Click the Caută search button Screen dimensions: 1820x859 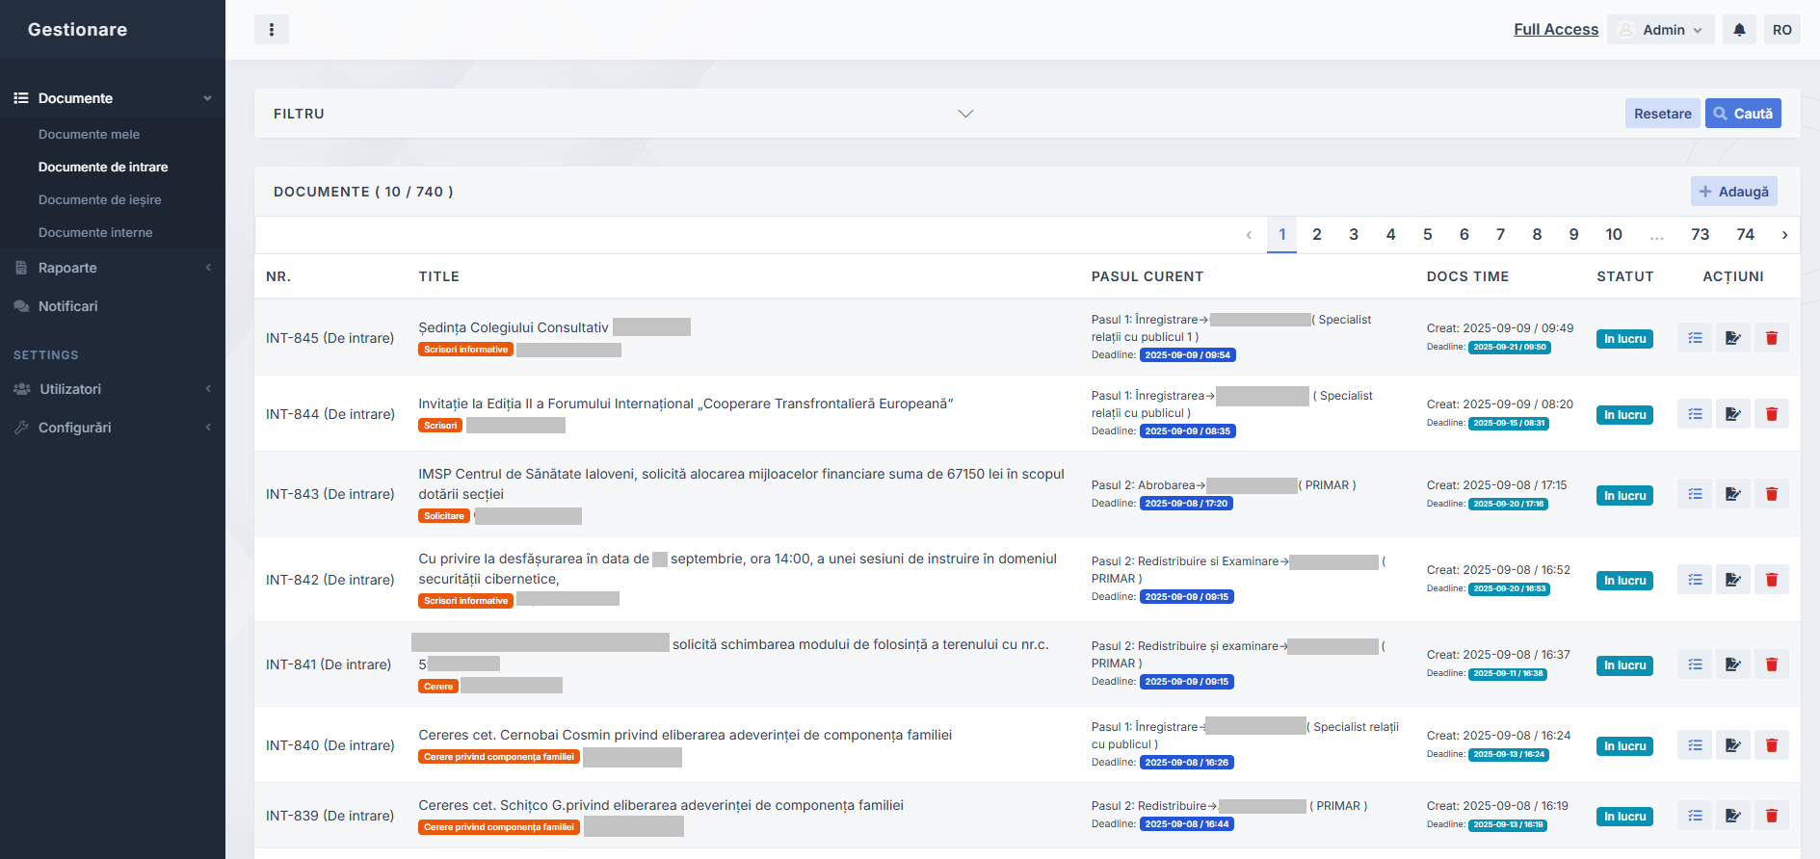coord(1742,114)
